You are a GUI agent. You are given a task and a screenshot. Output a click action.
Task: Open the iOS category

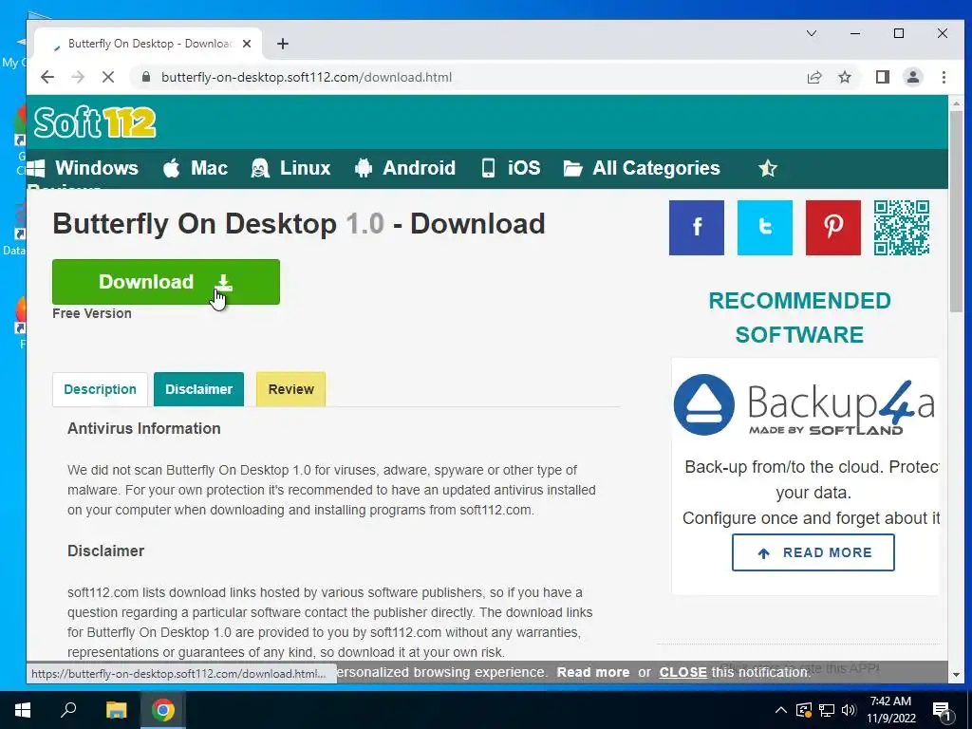[512, 168]
